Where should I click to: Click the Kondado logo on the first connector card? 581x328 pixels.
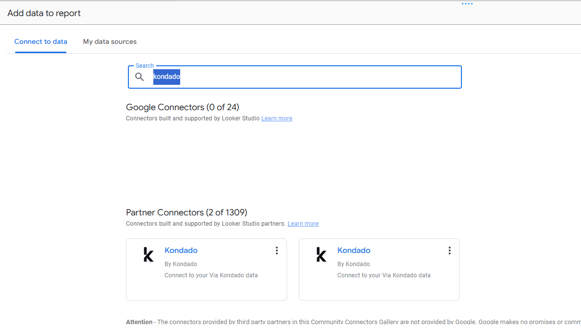click(x=148, y=254)
